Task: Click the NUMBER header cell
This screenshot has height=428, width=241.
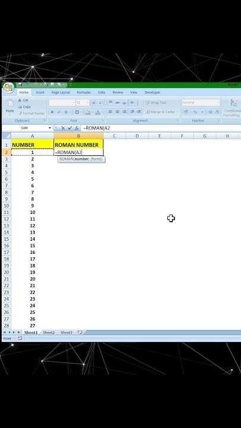Action: [x=33, y=145]
